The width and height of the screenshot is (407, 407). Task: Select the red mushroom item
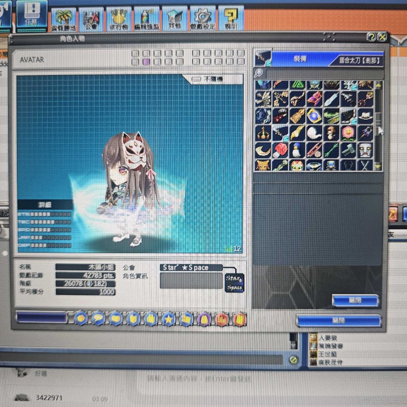(x=280, y=150)
